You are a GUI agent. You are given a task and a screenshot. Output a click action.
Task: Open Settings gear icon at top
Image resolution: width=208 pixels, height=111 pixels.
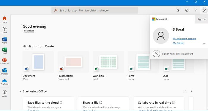(x=187, y=10)
